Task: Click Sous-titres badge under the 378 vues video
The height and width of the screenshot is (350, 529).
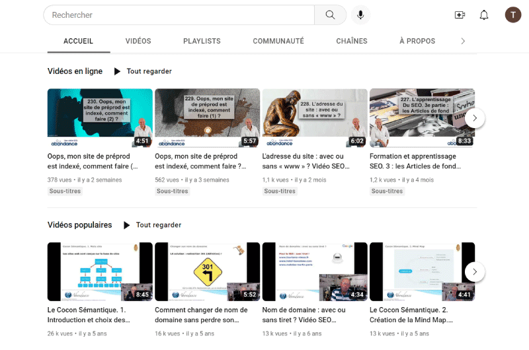Action: tap(65, 192)
